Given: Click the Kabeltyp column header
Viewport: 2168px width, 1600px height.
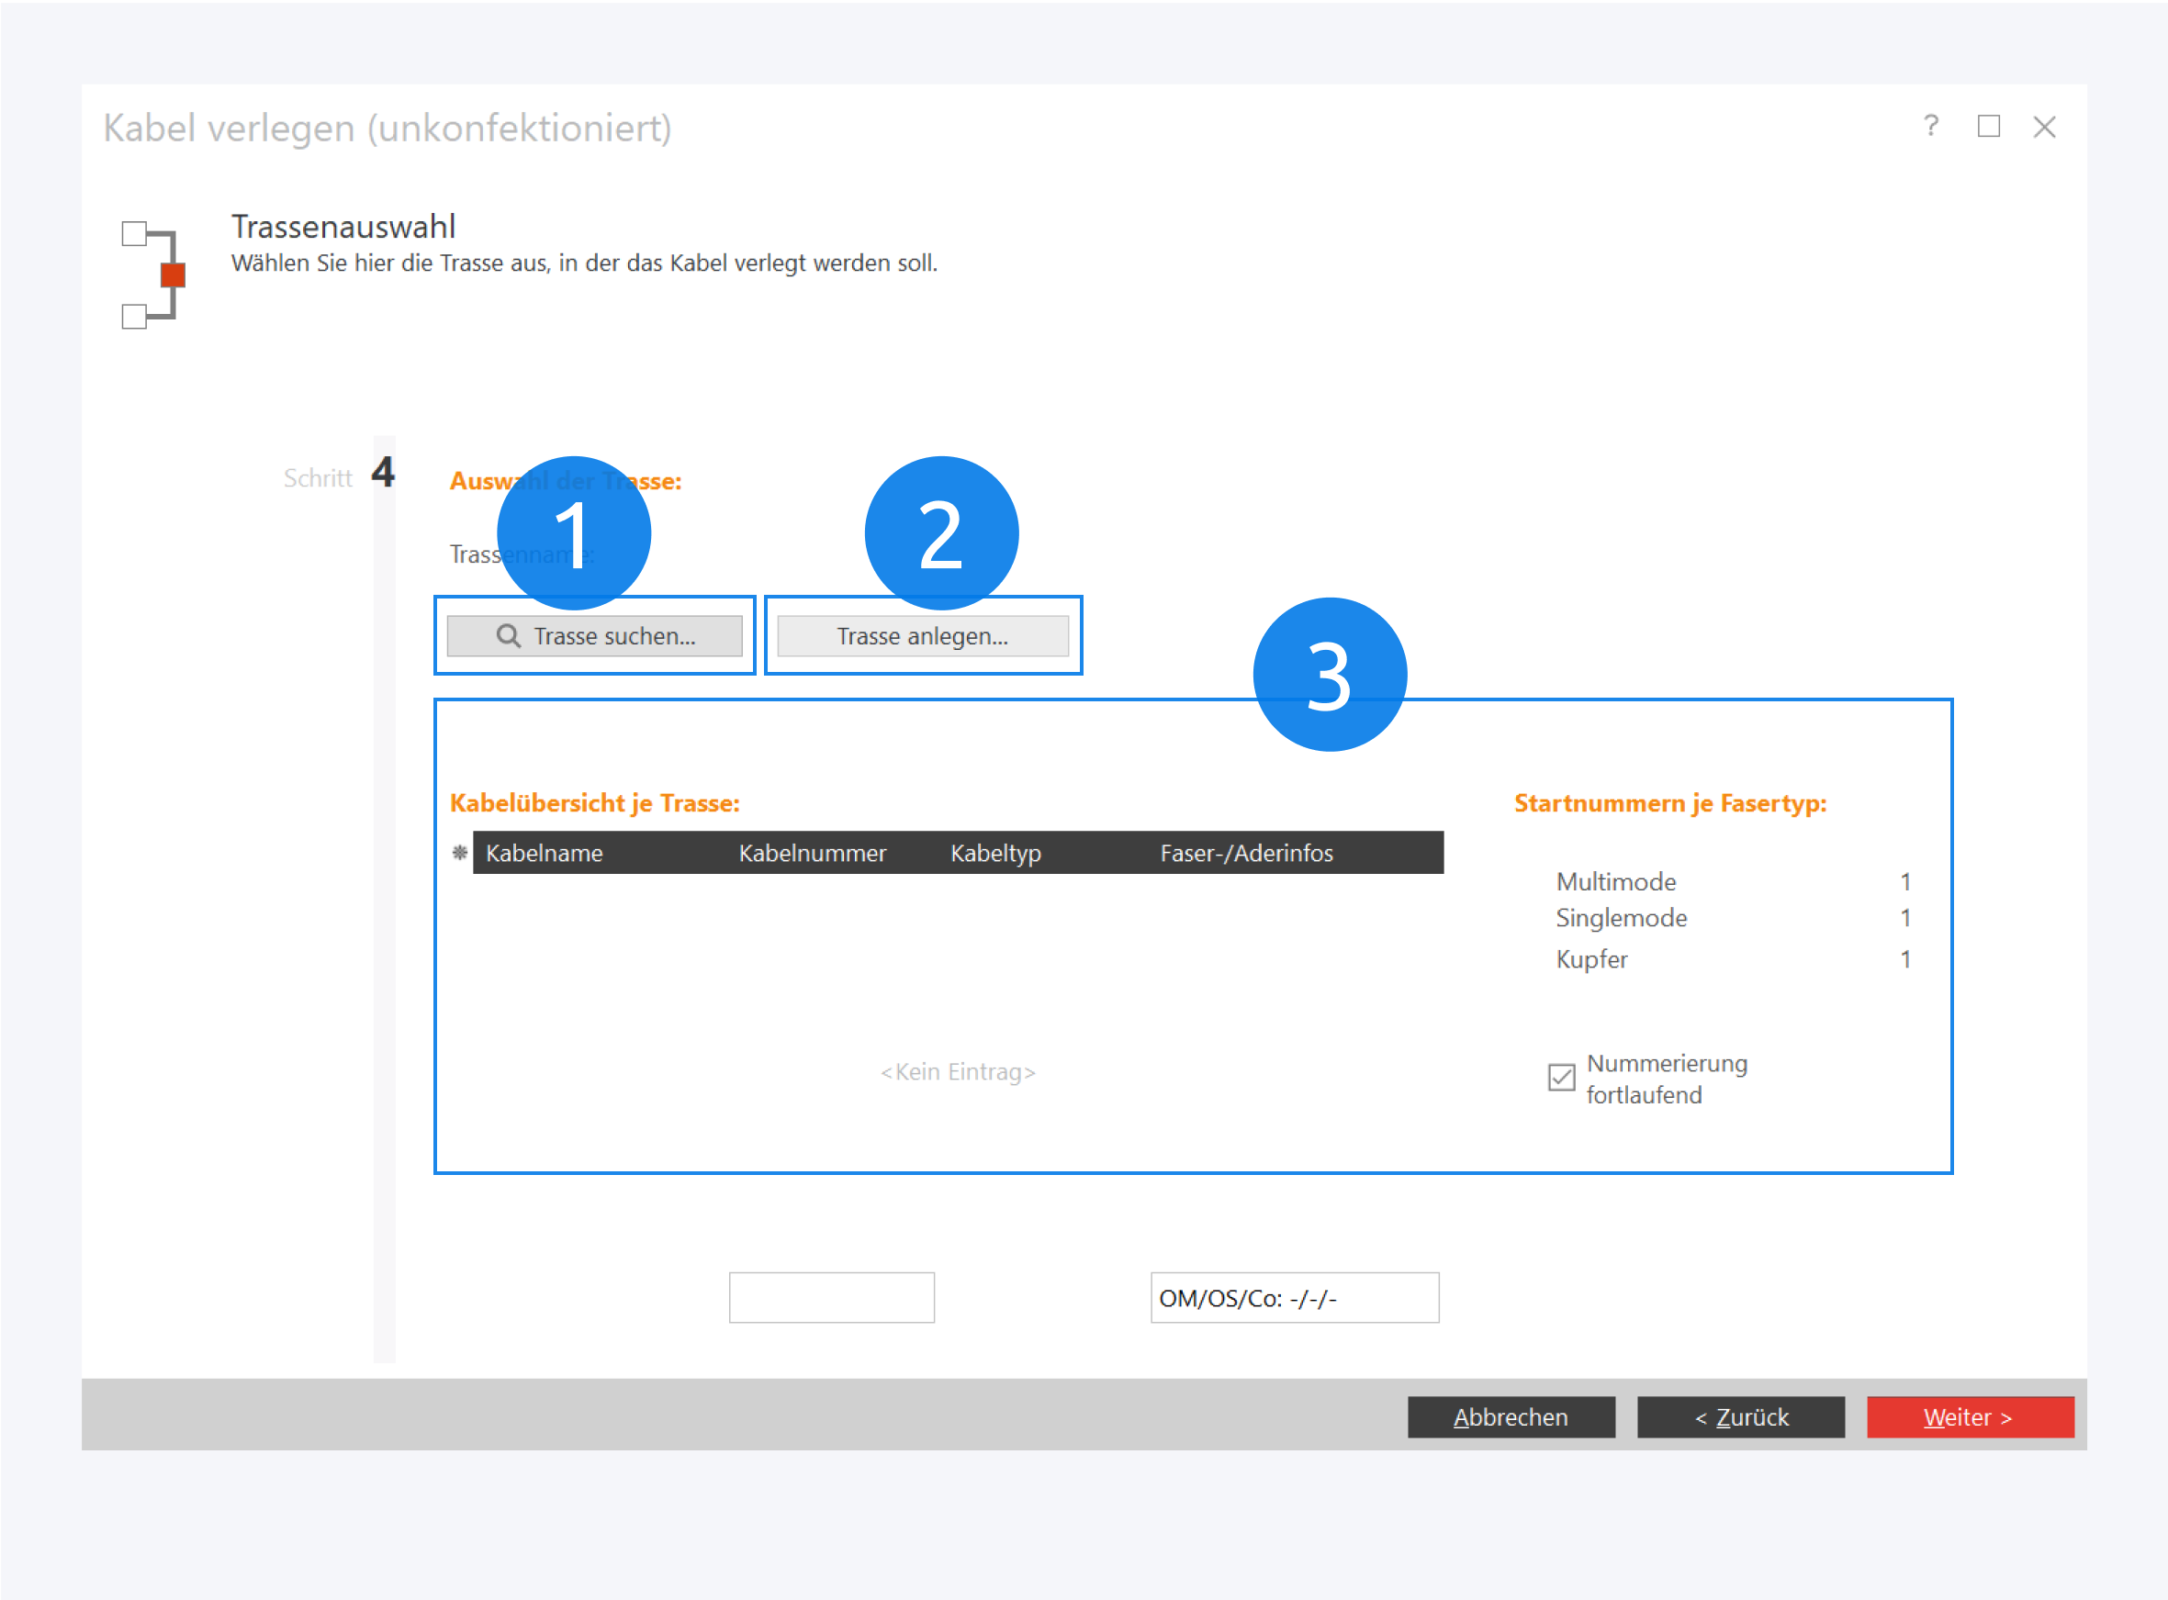Looking at the screenshot, I should tap(995, 854).
